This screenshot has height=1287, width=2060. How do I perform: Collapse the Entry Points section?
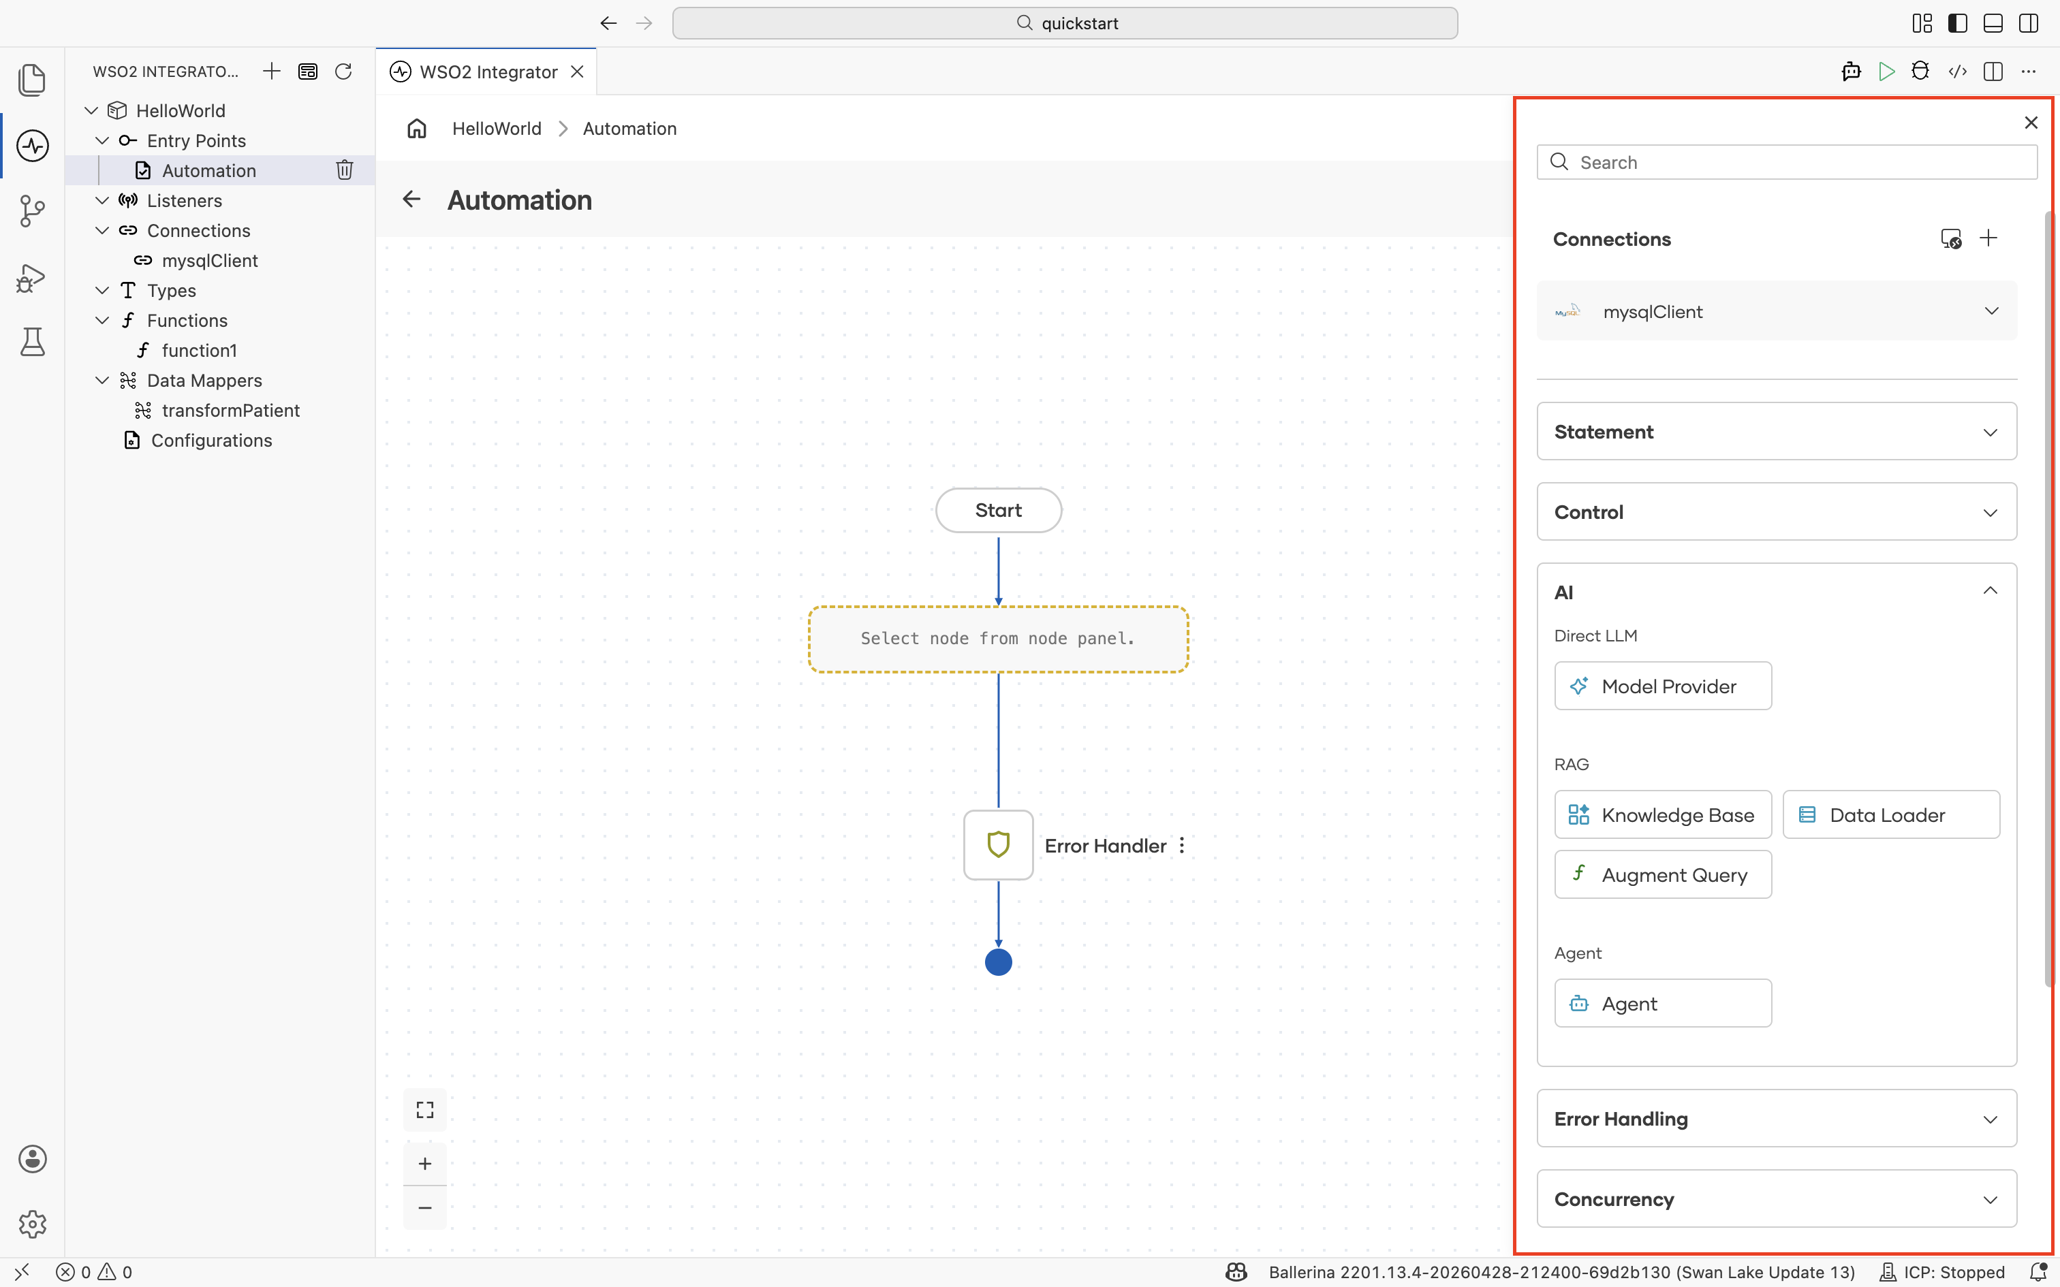point(102,140)
